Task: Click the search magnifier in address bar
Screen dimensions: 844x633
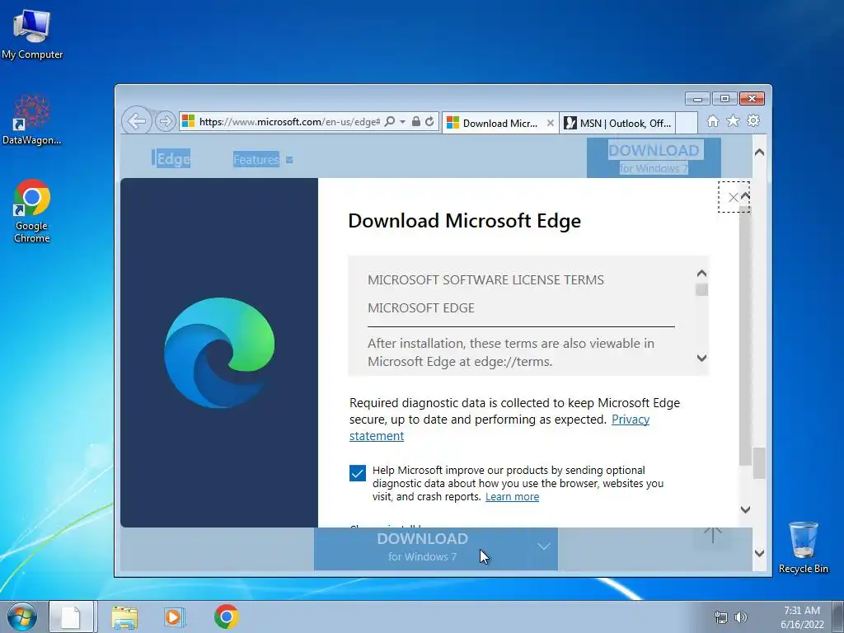Action: click(x=390, y=122)
